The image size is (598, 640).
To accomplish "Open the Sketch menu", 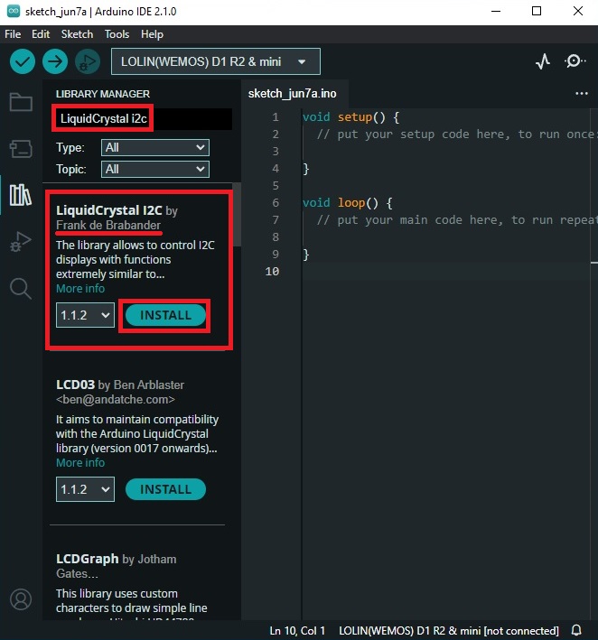I will click(77, 34).
